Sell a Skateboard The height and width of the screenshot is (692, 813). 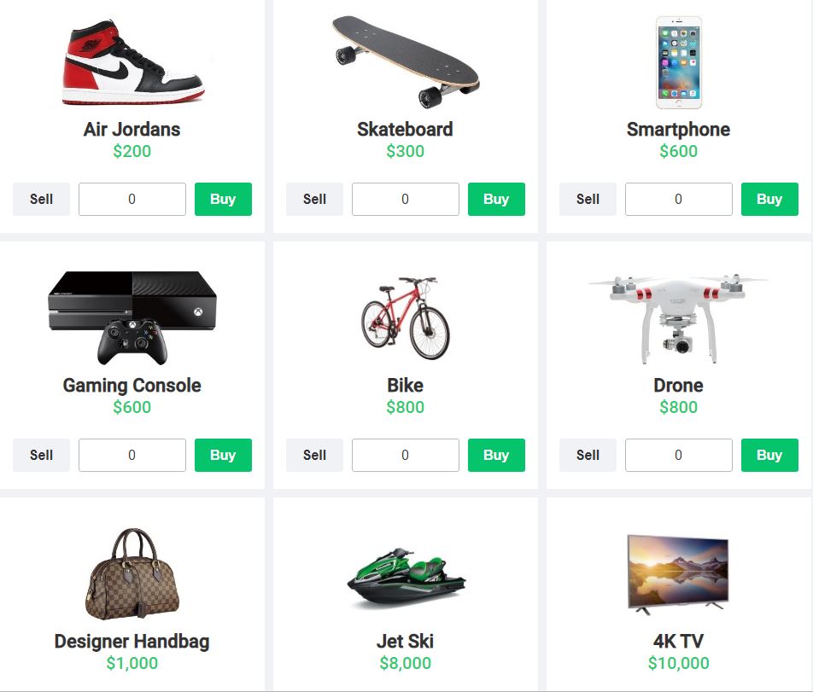pos(314,199)
